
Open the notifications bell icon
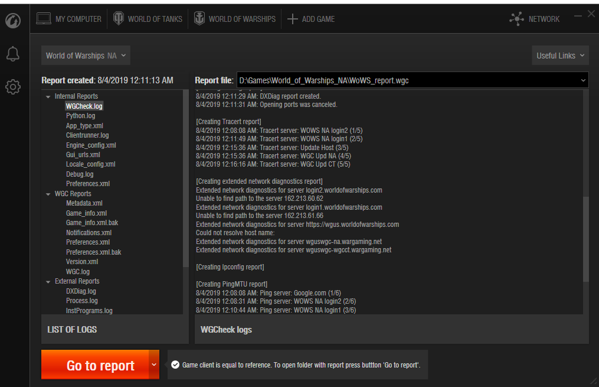[12, 54]
